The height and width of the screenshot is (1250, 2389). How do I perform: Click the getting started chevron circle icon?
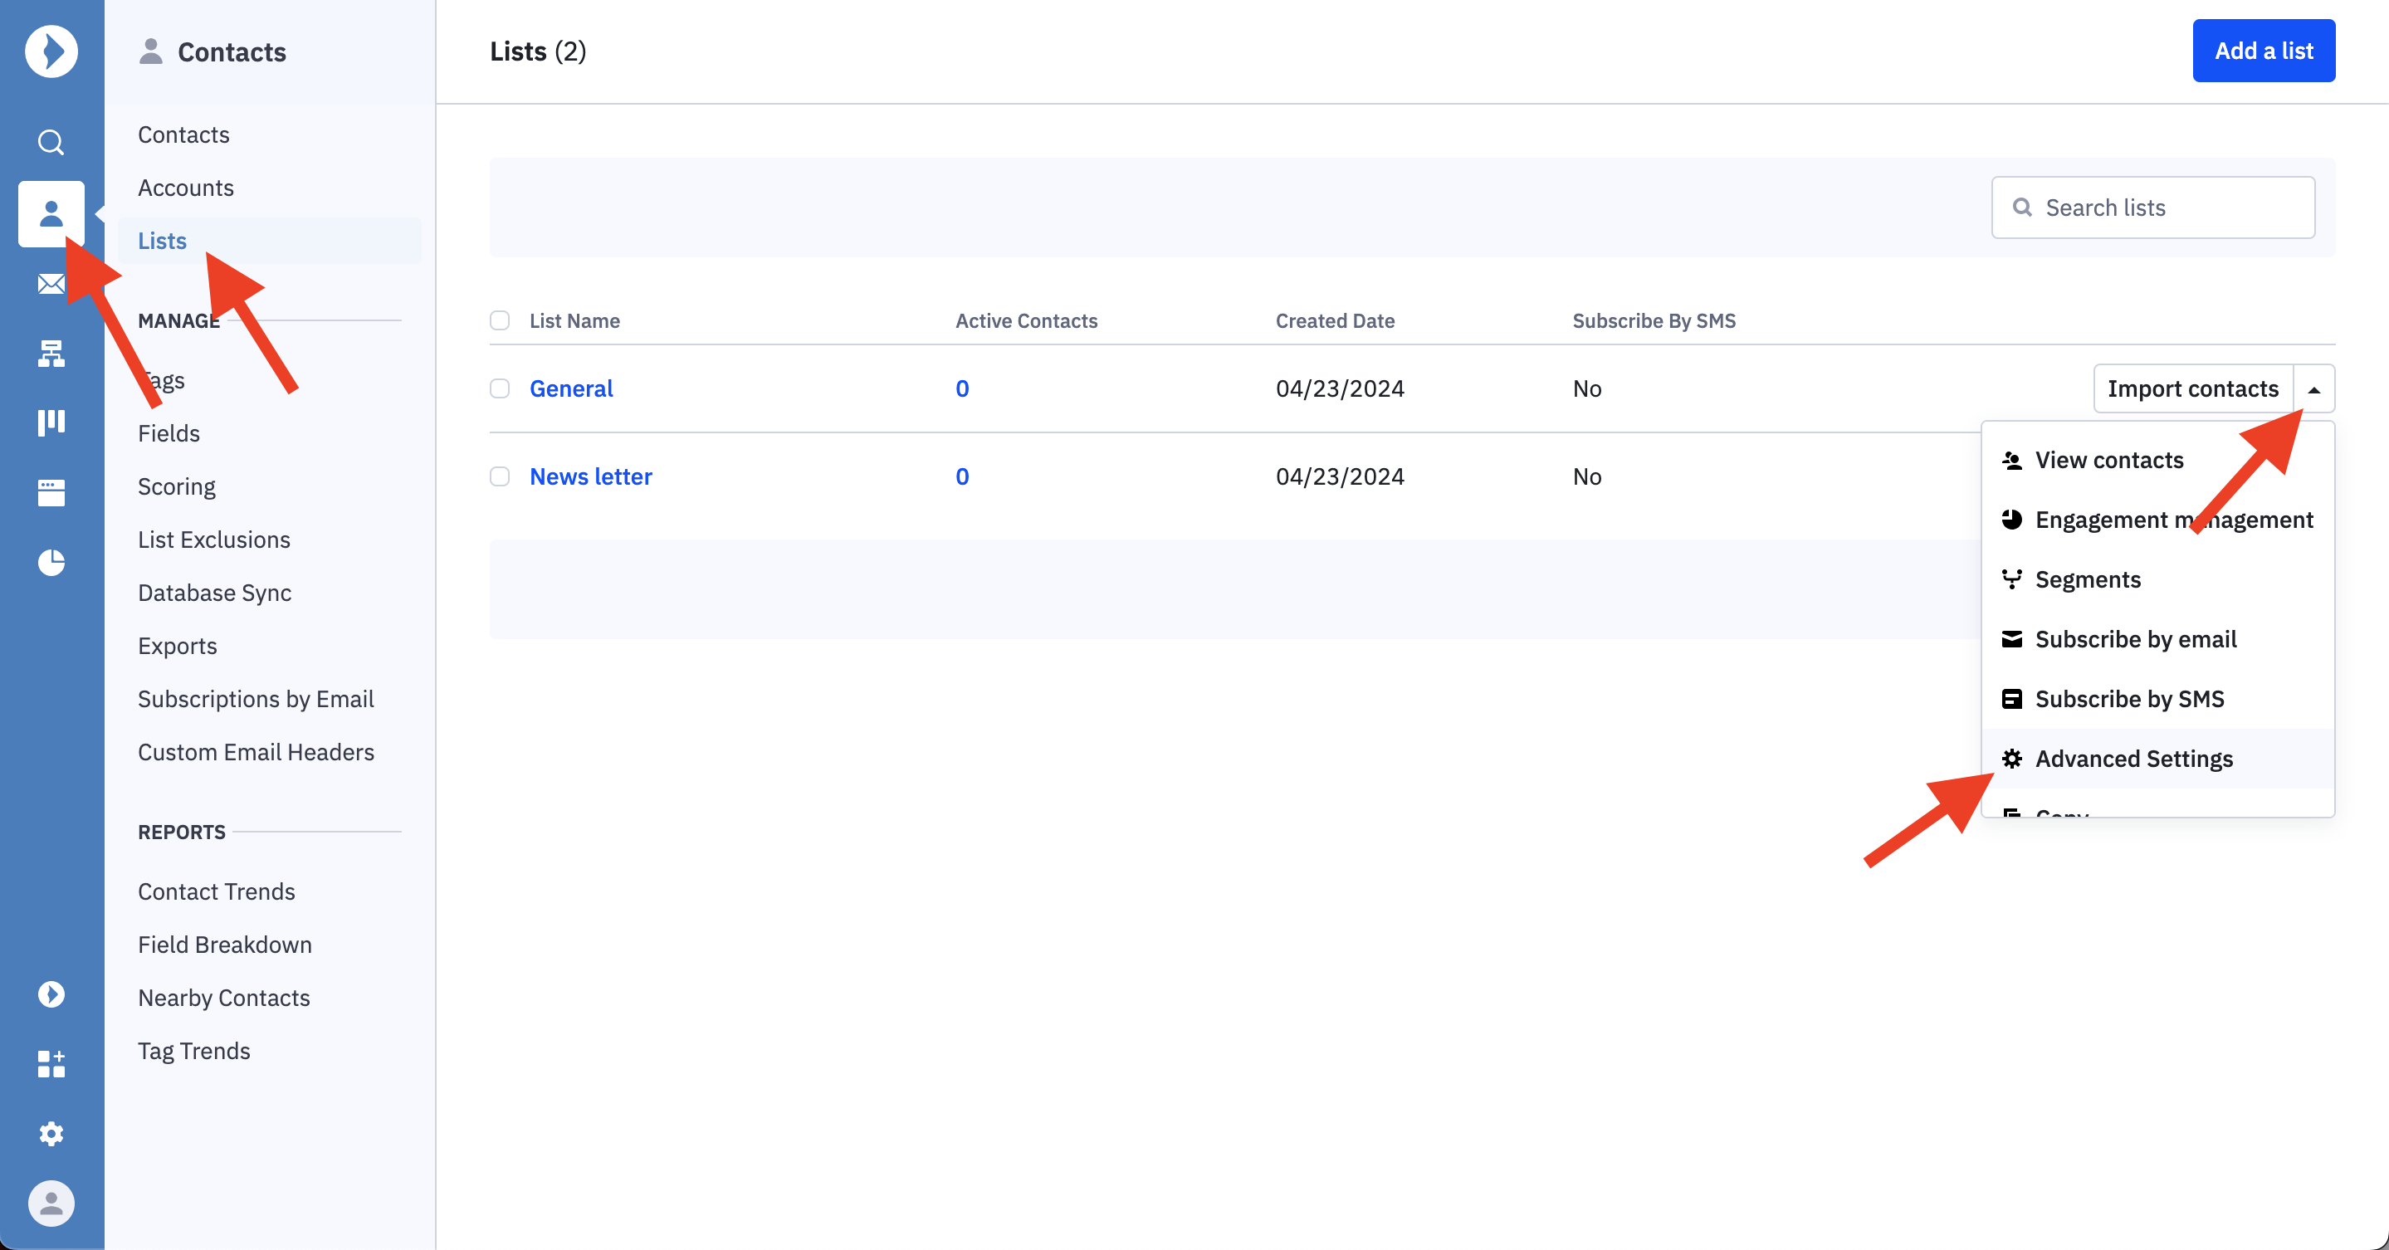(x=51, y=994)
